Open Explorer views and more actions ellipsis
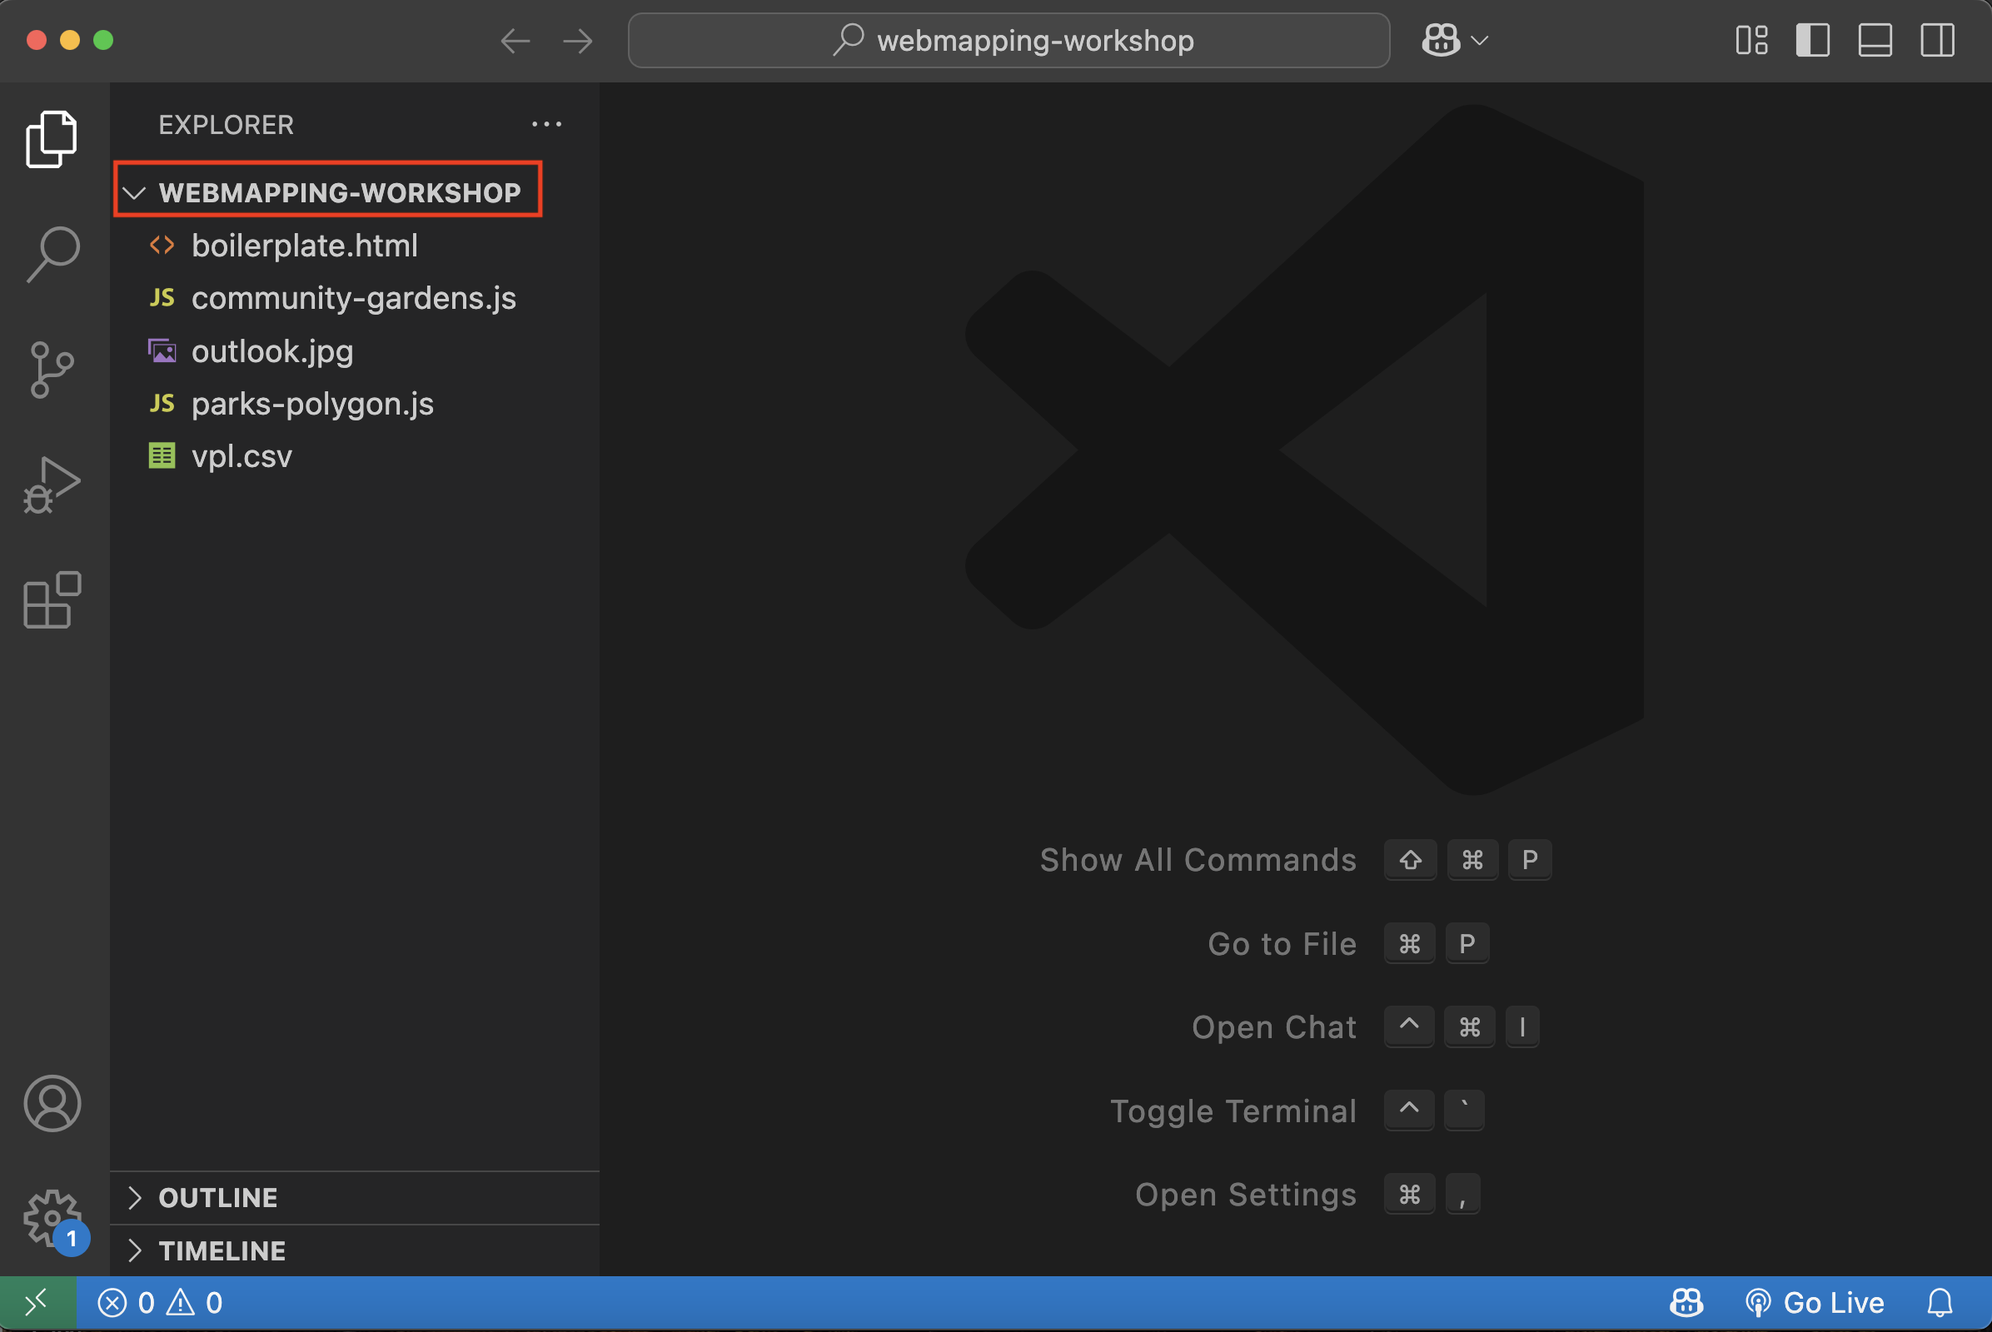Image resolution: width=1992 pixels, height=1332 pixels. pos(546,124)
